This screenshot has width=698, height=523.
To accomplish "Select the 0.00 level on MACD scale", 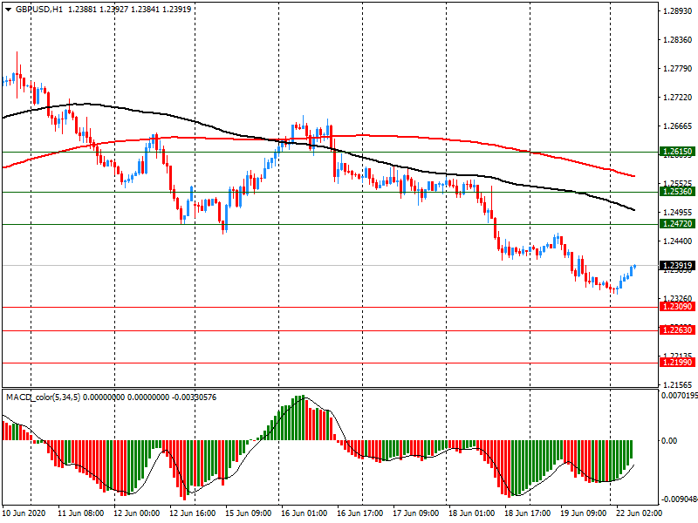I will 669,441.
